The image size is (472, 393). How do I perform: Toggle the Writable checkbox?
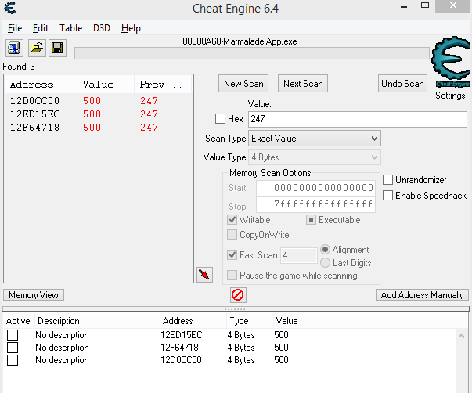point(232,219)
